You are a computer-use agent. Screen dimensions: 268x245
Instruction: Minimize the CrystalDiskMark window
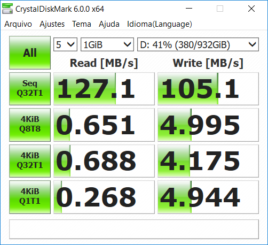189,9
